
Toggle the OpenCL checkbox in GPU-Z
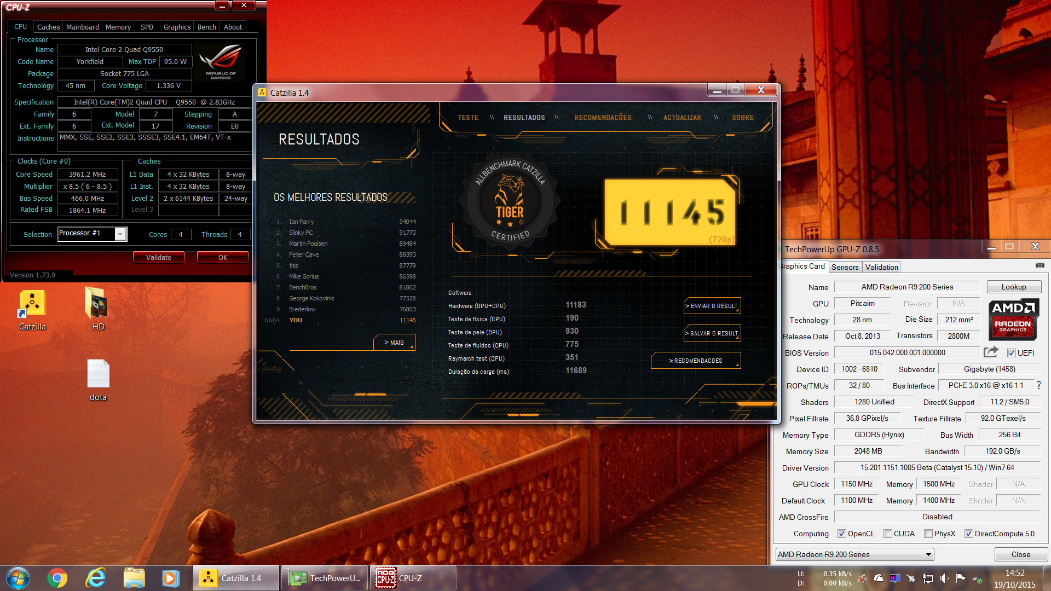[x=842, y=534]
